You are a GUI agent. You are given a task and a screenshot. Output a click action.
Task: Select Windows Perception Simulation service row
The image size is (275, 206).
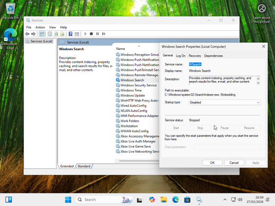pos(137,55)
